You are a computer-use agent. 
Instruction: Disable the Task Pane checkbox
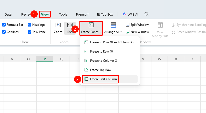[29, 32]
